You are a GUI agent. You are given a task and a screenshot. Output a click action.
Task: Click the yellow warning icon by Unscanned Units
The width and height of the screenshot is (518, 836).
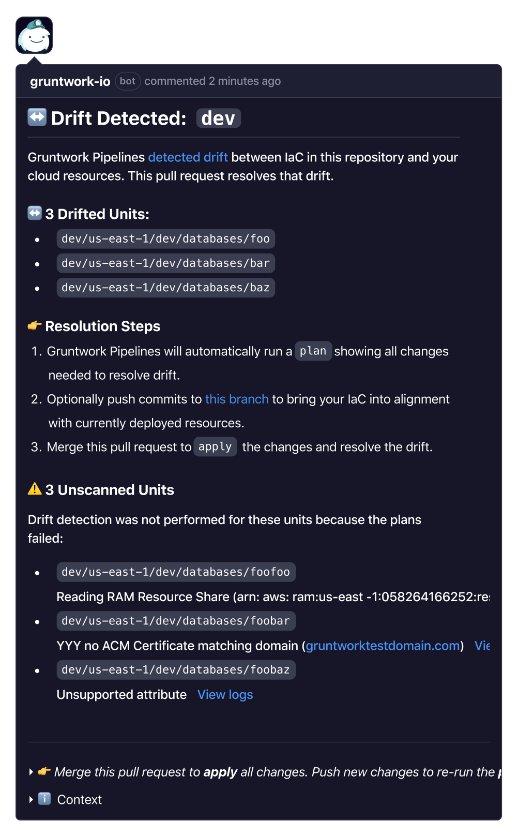click(35, 489)
